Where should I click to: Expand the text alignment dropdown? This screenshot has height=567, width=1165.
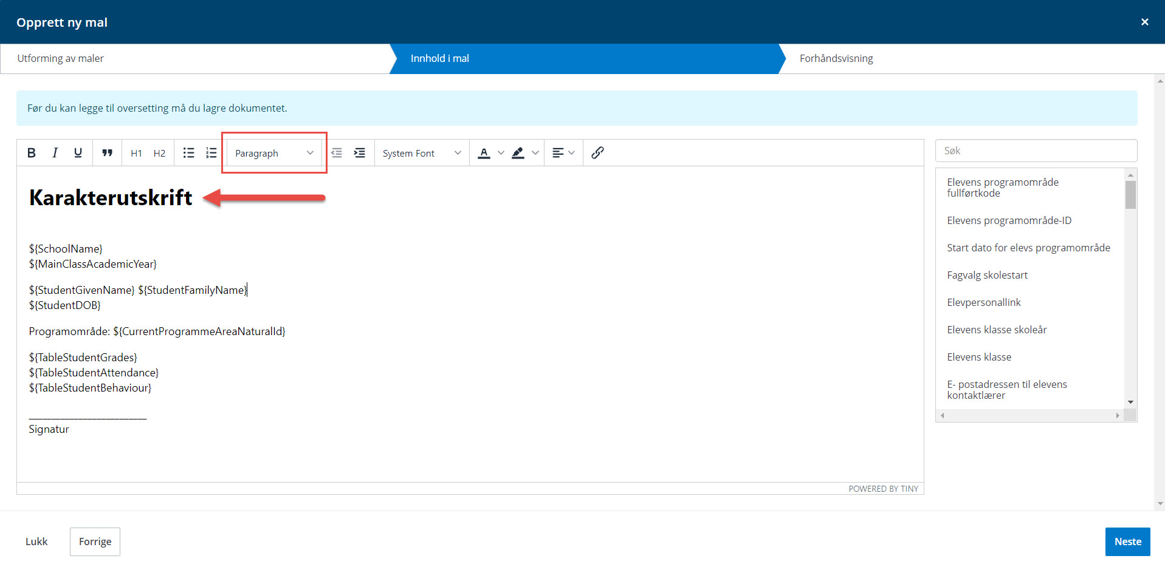tap(563, 153)
